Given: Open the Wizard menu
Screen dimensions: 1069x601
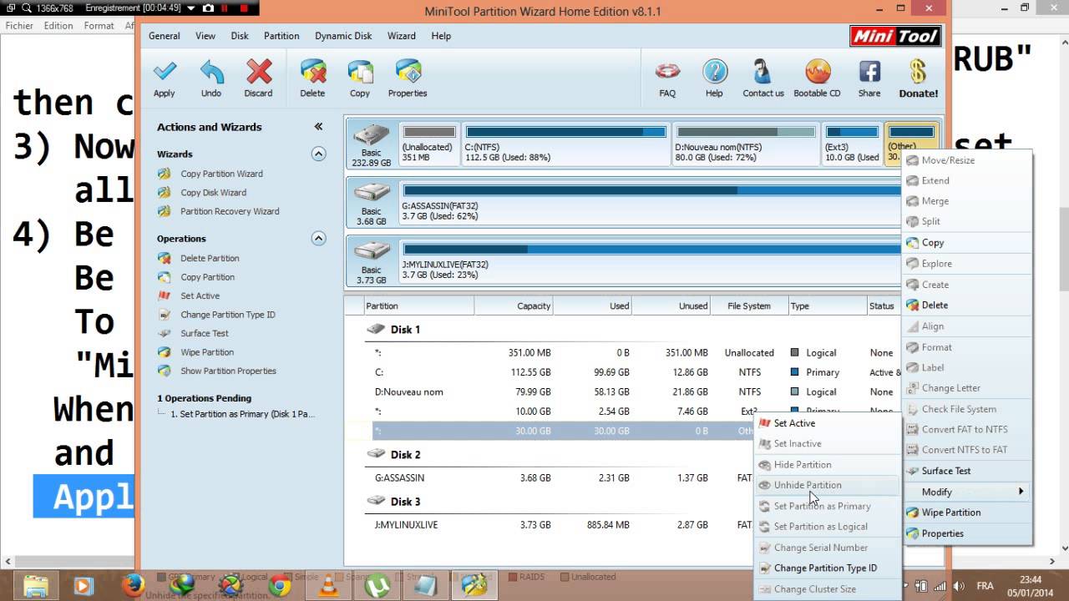Looking at the screenshot, I should tap(402, 36).
